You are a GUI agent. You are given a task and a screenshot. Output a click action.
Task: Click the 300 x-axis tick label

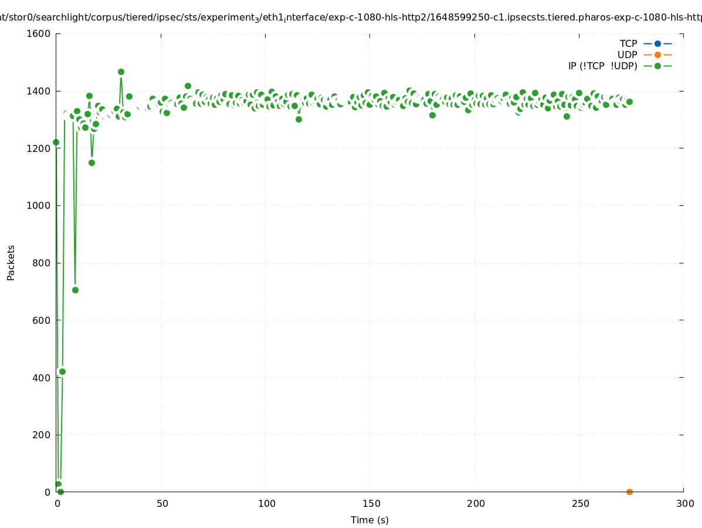[x=684, y=503]
